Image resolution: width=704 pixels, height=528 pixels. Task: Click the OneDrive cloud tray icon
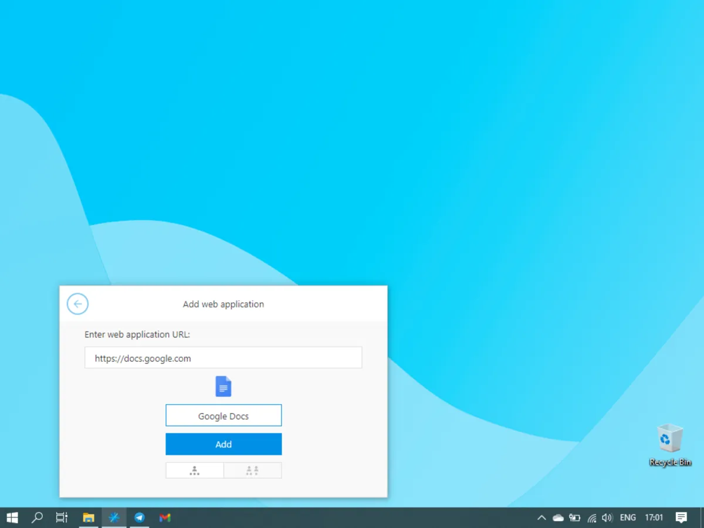click(558, 517)
